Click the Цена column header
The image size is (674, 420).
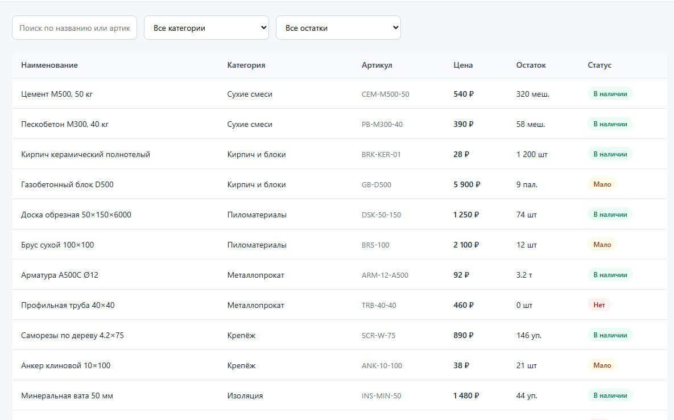click(463, 65)
